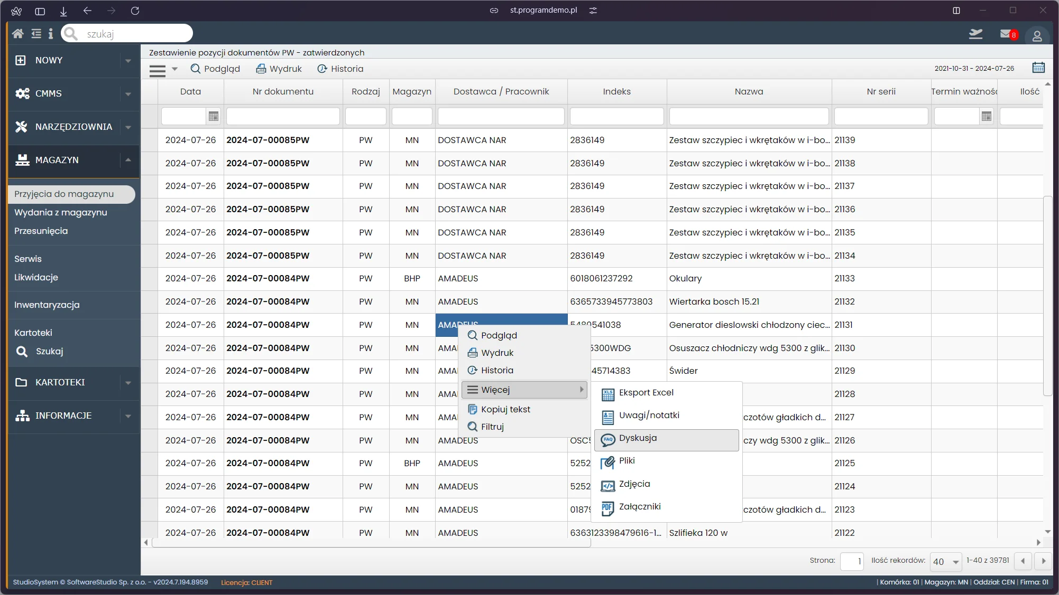Open Dyskusja discussion panel
1059x595 pixels.
pos(637,438)
